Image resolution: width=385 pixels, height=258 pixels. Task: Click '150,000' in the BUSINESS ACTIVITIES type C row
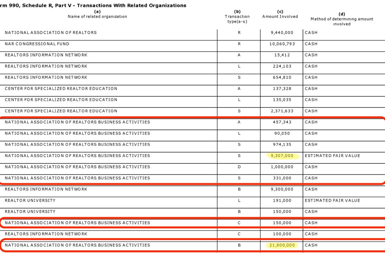click(x=282, y=223)
